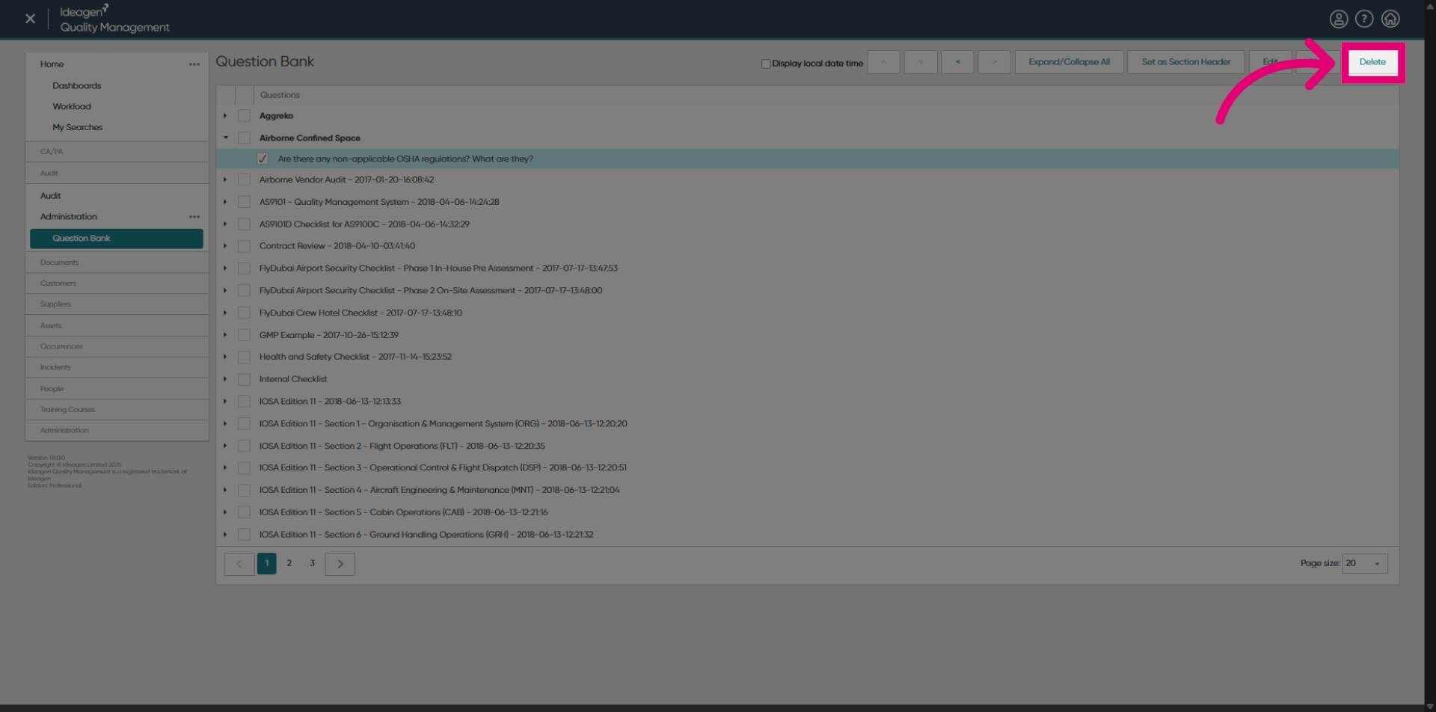Image resolution: width=1436 pixels, height=712 pixels.
Task: Select page 1 in pagination
Action: point(267,564)
